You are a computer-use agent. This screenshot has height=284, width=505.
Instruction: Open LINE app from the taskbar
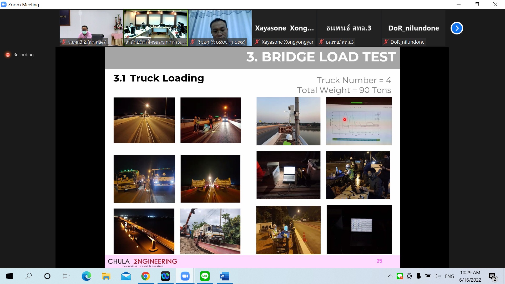pos(205,276)
